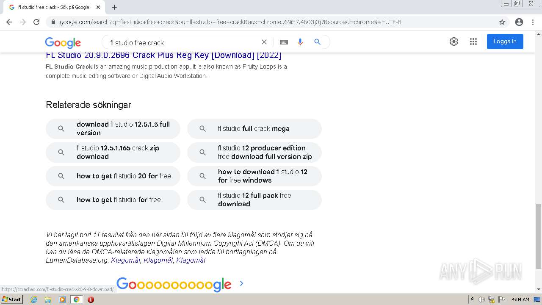542x305 pixels.
Task: Select 'download fl studio 12.5.1.5 full version' suggestion
Action: tap(113, 129)
